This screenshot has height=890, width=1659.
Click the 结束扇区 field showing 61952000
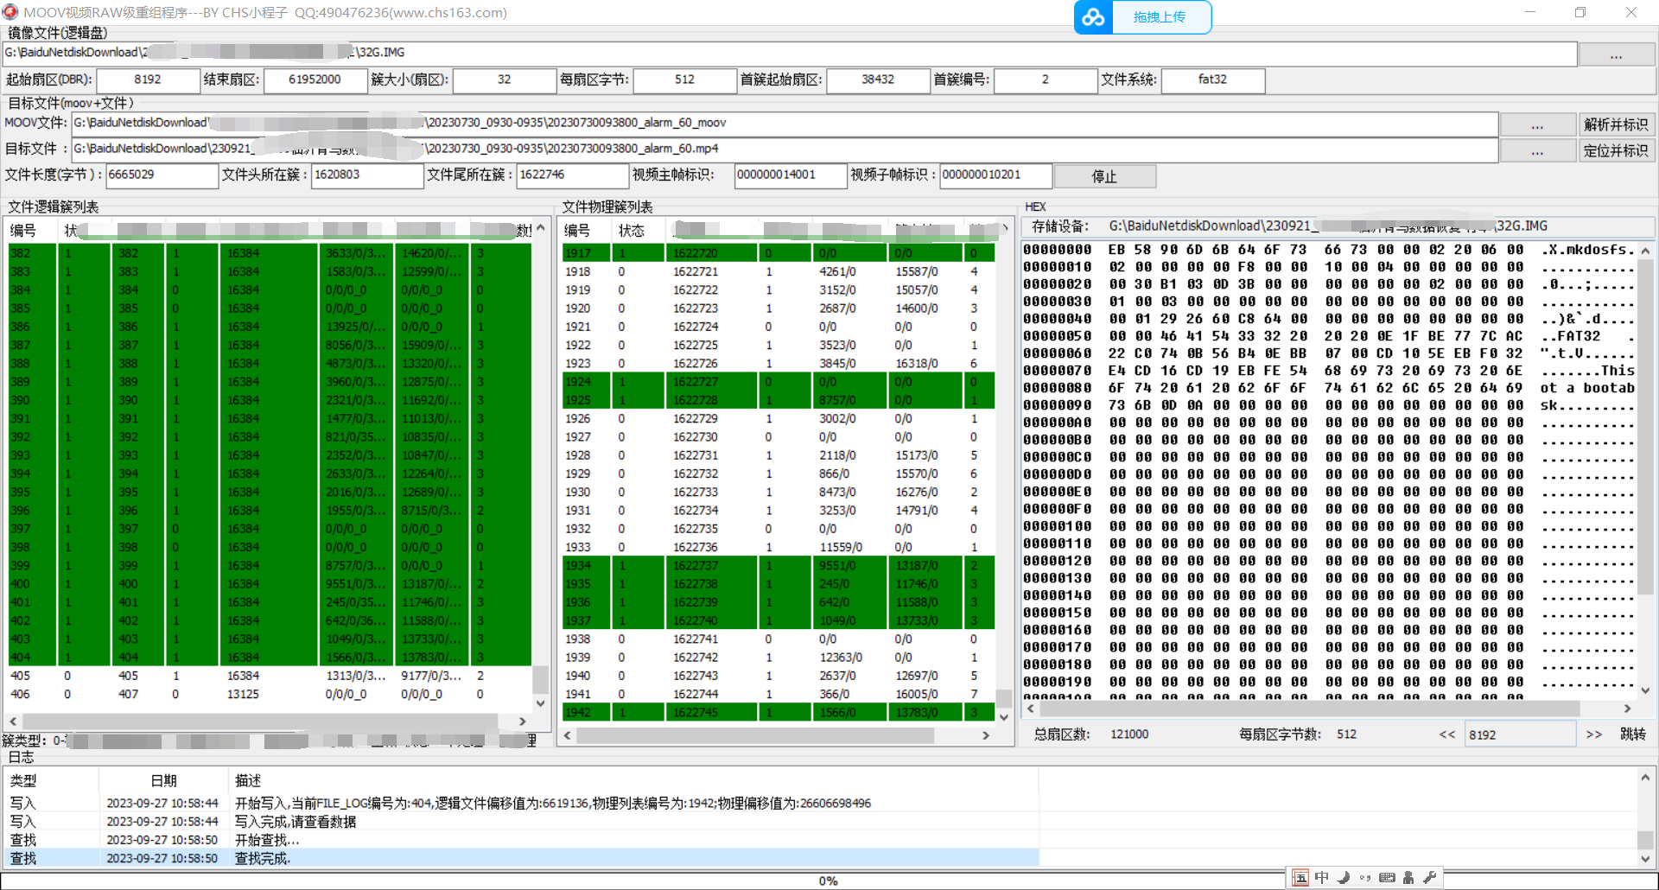[x=315, y=79]
